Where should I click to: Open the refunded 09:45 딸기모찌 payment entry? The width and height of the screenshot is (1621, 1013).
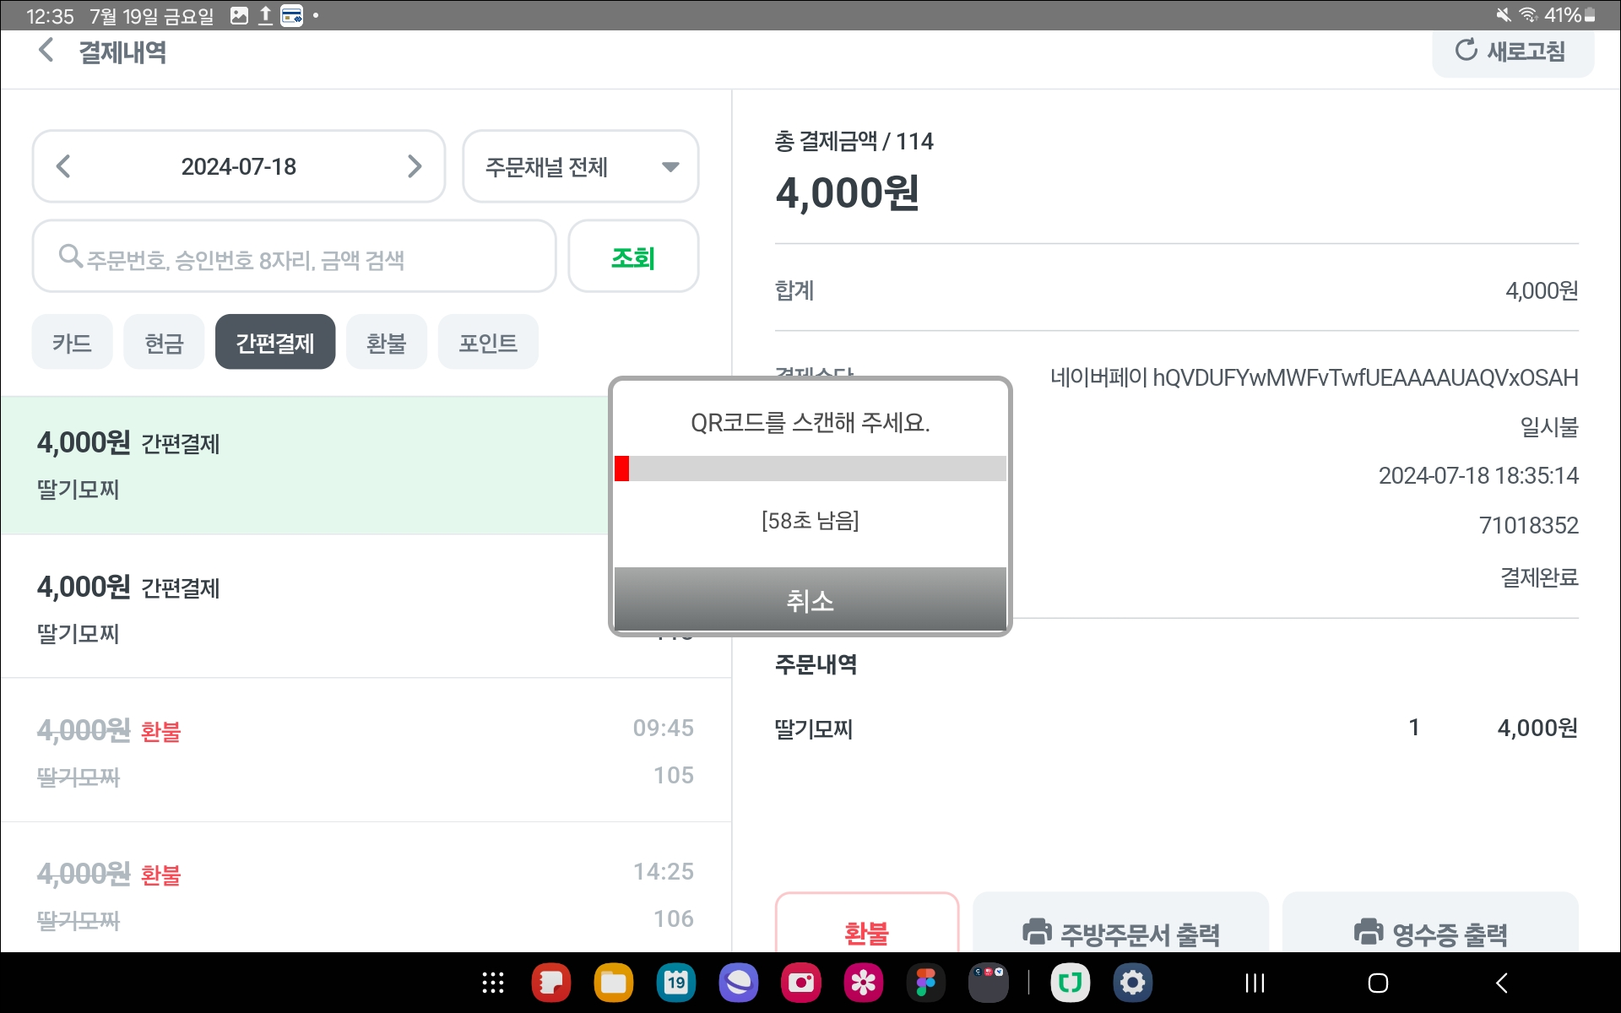[x=365, y=751]
